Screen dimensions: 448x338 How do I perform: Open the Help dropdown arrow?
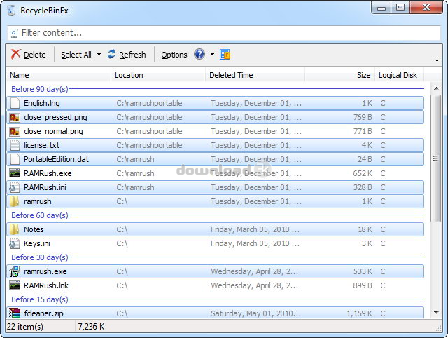[212, 55]
